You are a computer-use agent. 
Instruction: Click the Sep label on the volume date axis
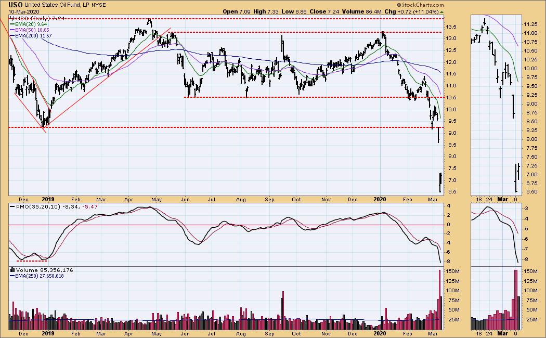click(x=269, y=333)
